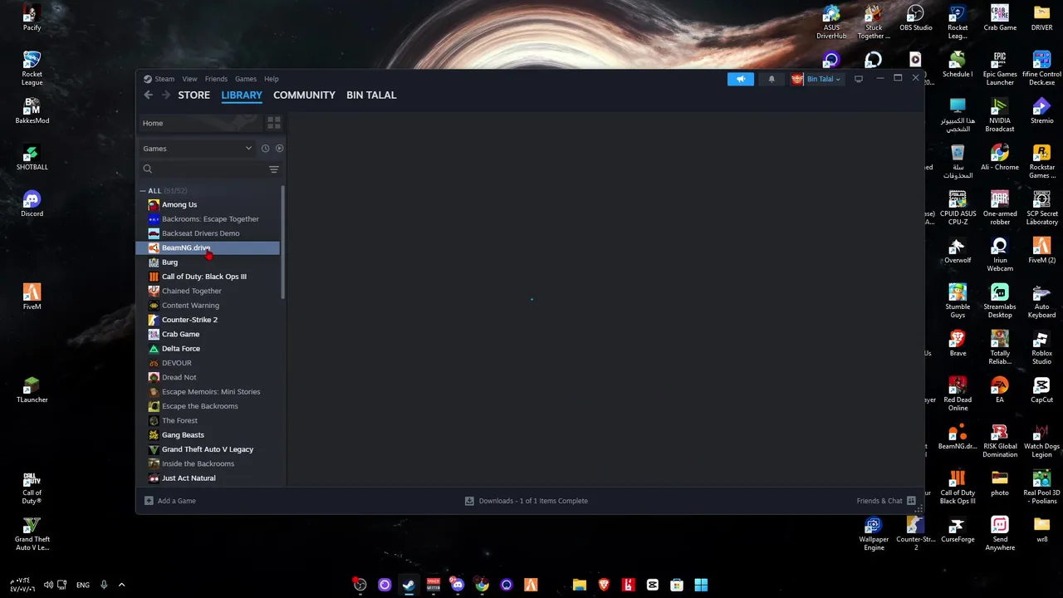Open the Help menu

coord(272,79)
